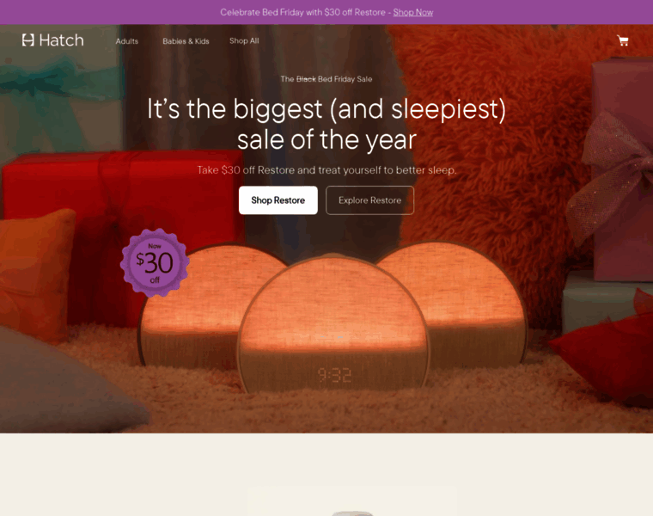Click the Explore Restore button
The width and height of the screenshot is (653, 516).
(x=369, y=200)
